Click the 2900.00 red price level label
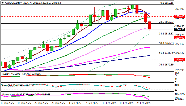The width and height of the screenshot is (186, 106). coord(180,16)
